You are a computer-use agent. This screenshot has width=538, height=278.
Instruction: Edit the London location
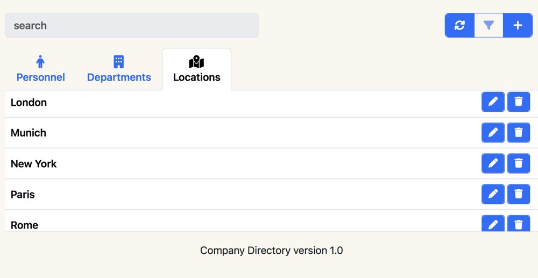[493, 102]
